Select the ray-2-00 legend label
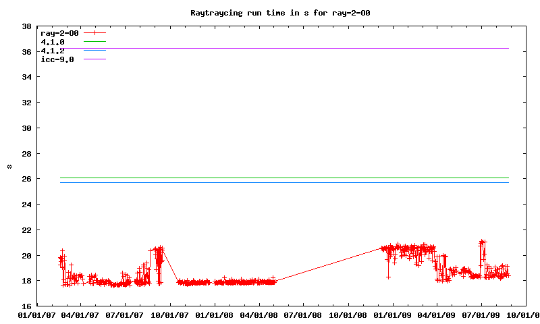This screenshot has width=540, height=324. tap(60, 32)
